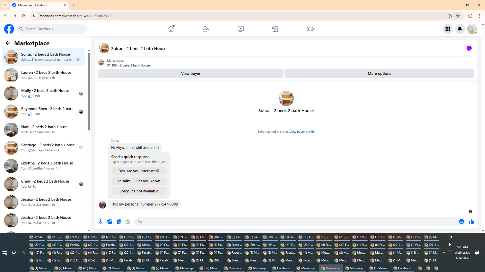Click the voice clip microphone icon

point(101,222)
